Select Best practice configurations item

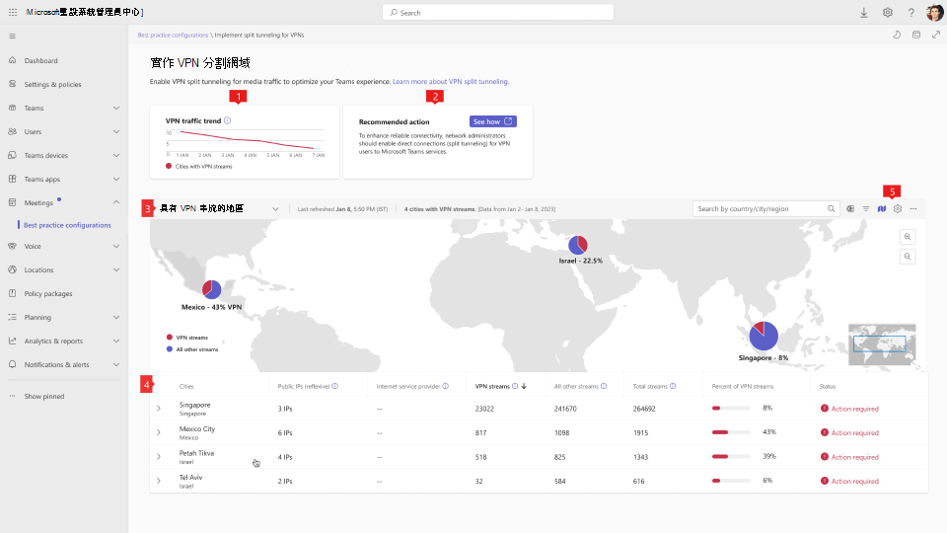[67, 225]
